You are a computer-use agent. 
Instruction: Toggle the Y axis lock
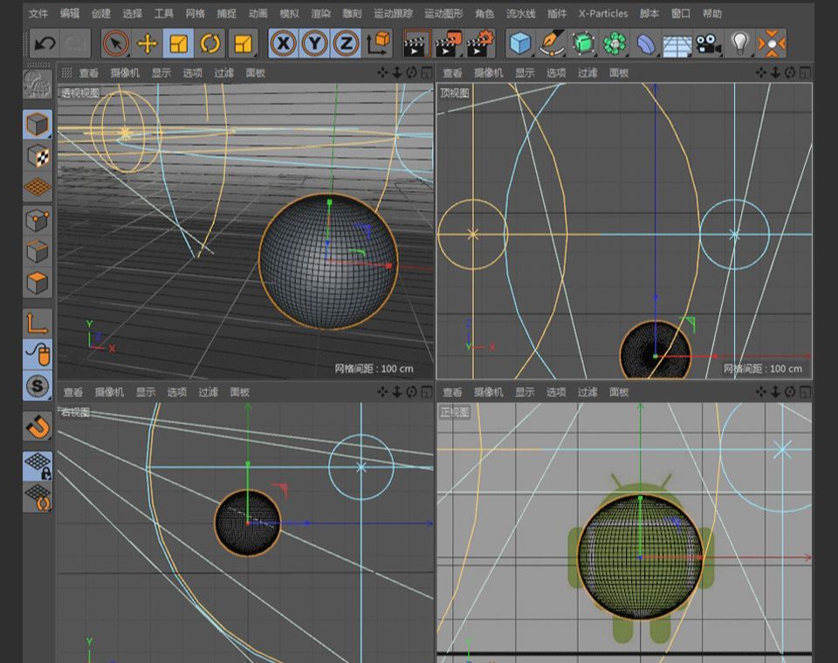(315, 44)
